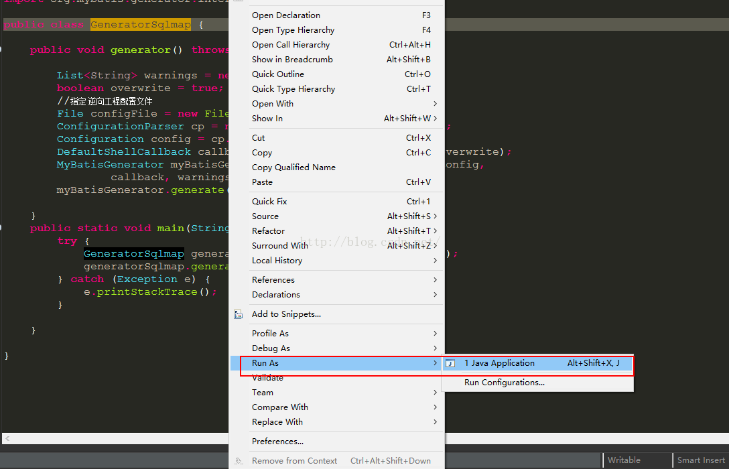Click the Add to Snippets icon
729x469 pixels.
(238, 314)
